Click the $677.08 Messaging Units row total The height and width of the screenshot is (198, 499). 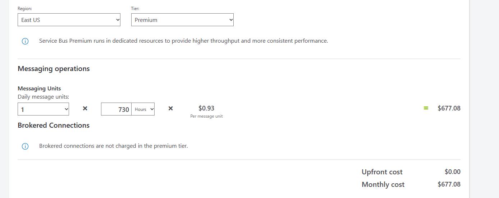coord(449,108)
